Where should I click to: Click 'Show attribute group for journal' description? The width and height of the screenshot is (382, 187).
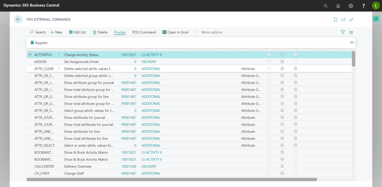point(89,82)
